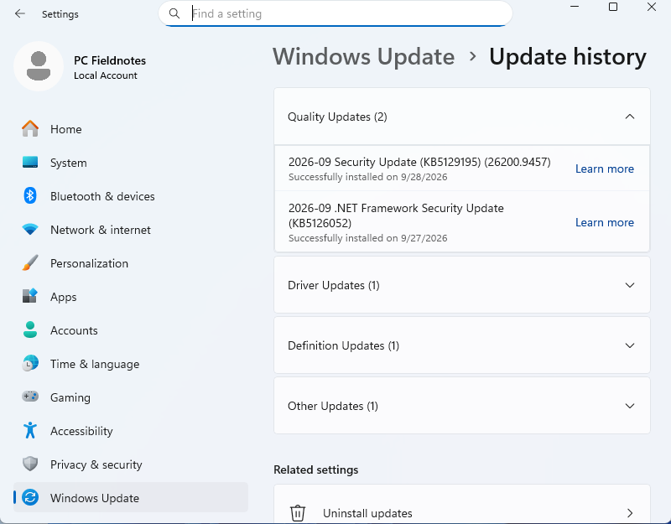Image resolution: width=671 pixels, height=524 pixels.
Task: Click the .NET Framework Security Update title
Action: 396,215
